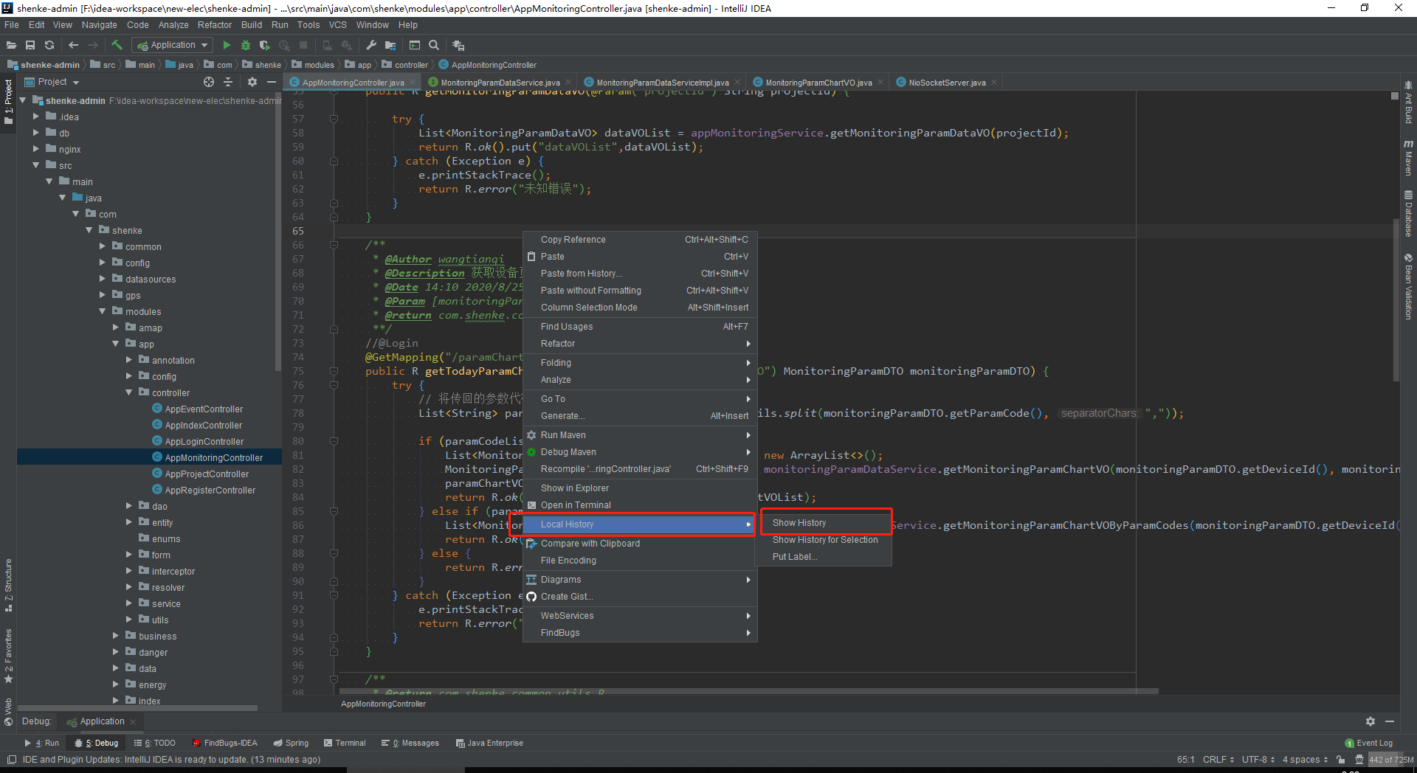Expand the datasources folder in tree
The height and width of the screenshot is (773, 1417).
point(103,279)
